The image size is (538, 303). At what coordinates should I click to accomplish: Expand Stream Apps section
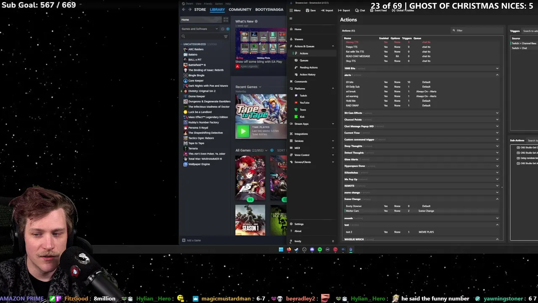click(333, 124)
